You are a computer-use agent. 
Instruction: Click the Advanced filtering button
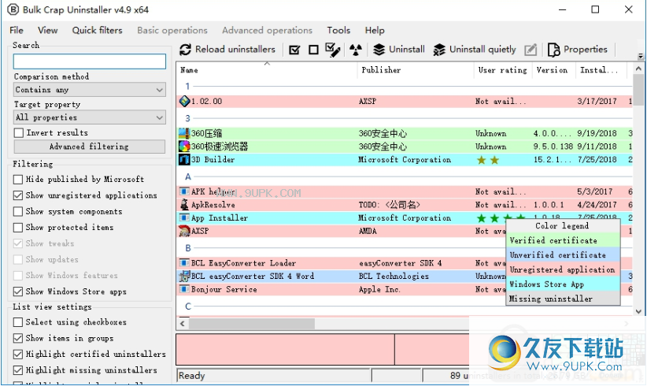point(89,147)
